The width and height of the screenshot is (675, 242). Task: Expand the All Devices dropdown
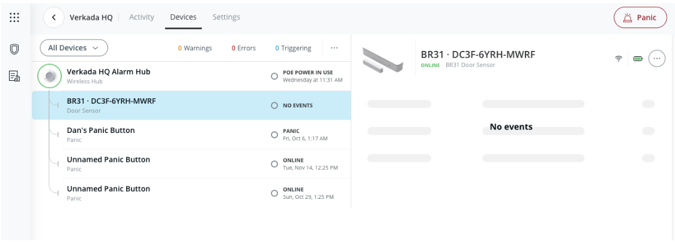[x=73, y=48]
